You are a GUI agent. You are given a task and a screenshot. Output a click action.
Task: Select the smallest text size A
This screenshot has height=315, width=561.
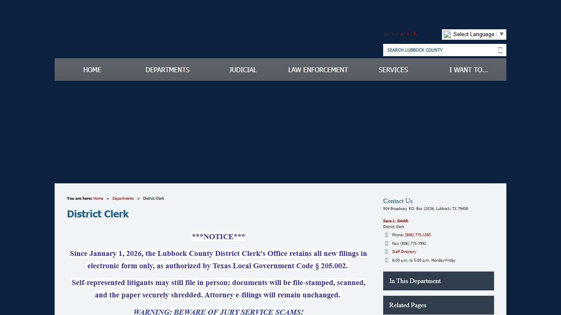(402, 34)
